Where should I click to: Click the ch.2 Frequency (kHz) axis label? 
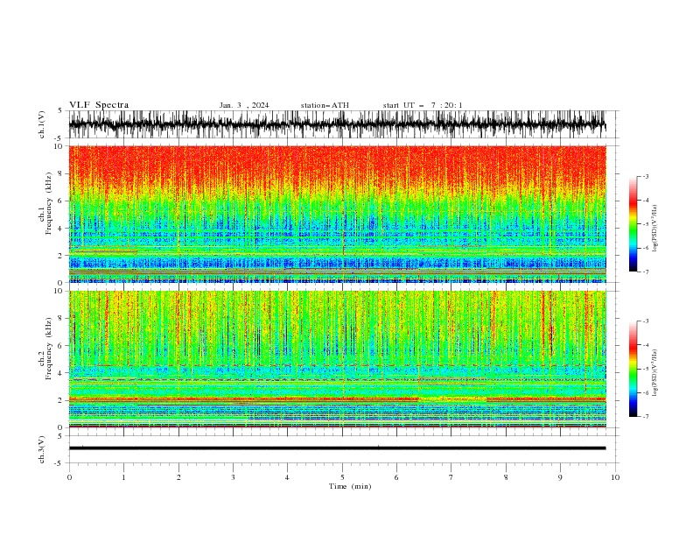[x=45, y=349]
